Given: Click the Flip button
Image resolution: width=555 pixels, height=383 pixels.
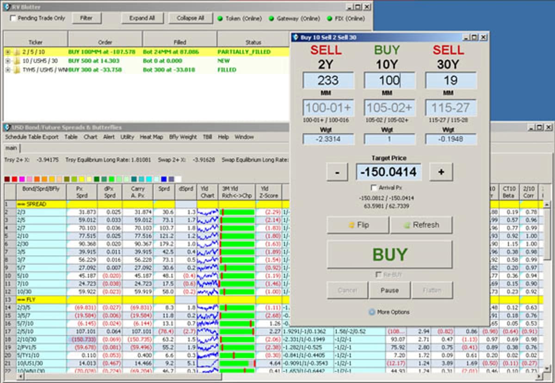Looking at the screenshot, I should 358,225.
